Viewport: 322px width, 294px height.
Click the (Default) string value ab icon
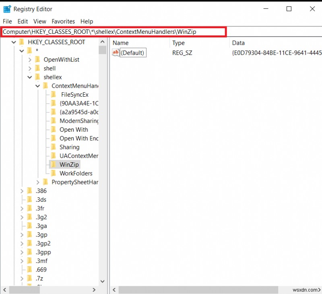(x=116, y=53)
